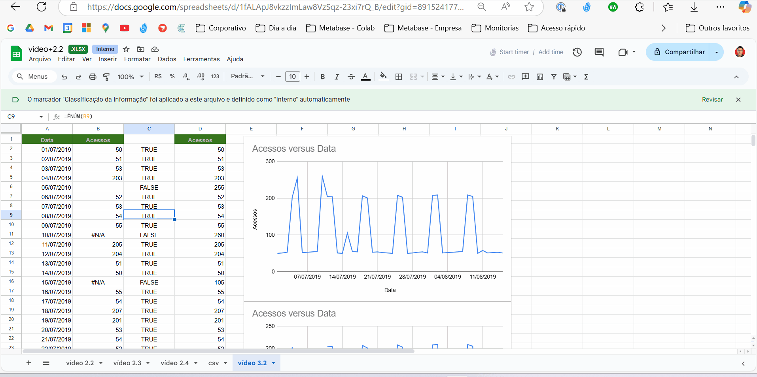This screenshot has height=377, width=757.
Task: Toggle italic formatting
Action: 337,77
